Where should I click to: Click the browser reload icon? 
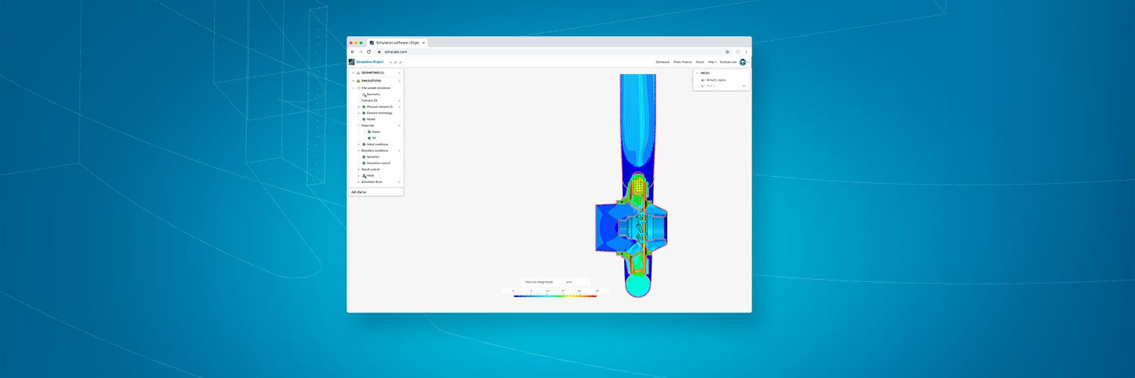[x=368, y=52]
